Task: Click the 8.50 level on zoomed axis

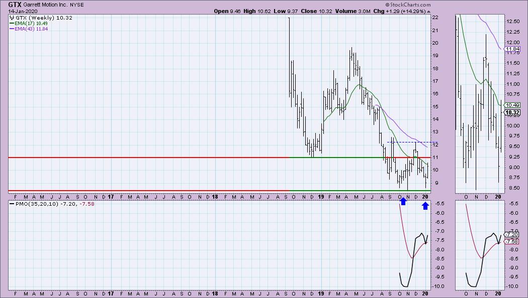Action: pos(512,188)
